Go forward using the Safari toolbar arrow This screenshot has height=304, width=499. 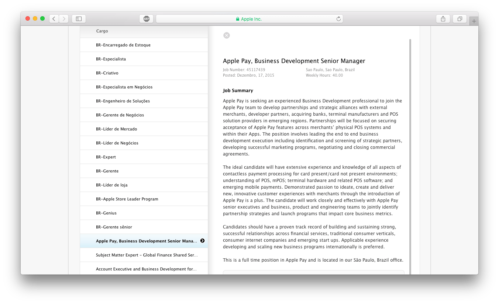[x=63, y=19]
